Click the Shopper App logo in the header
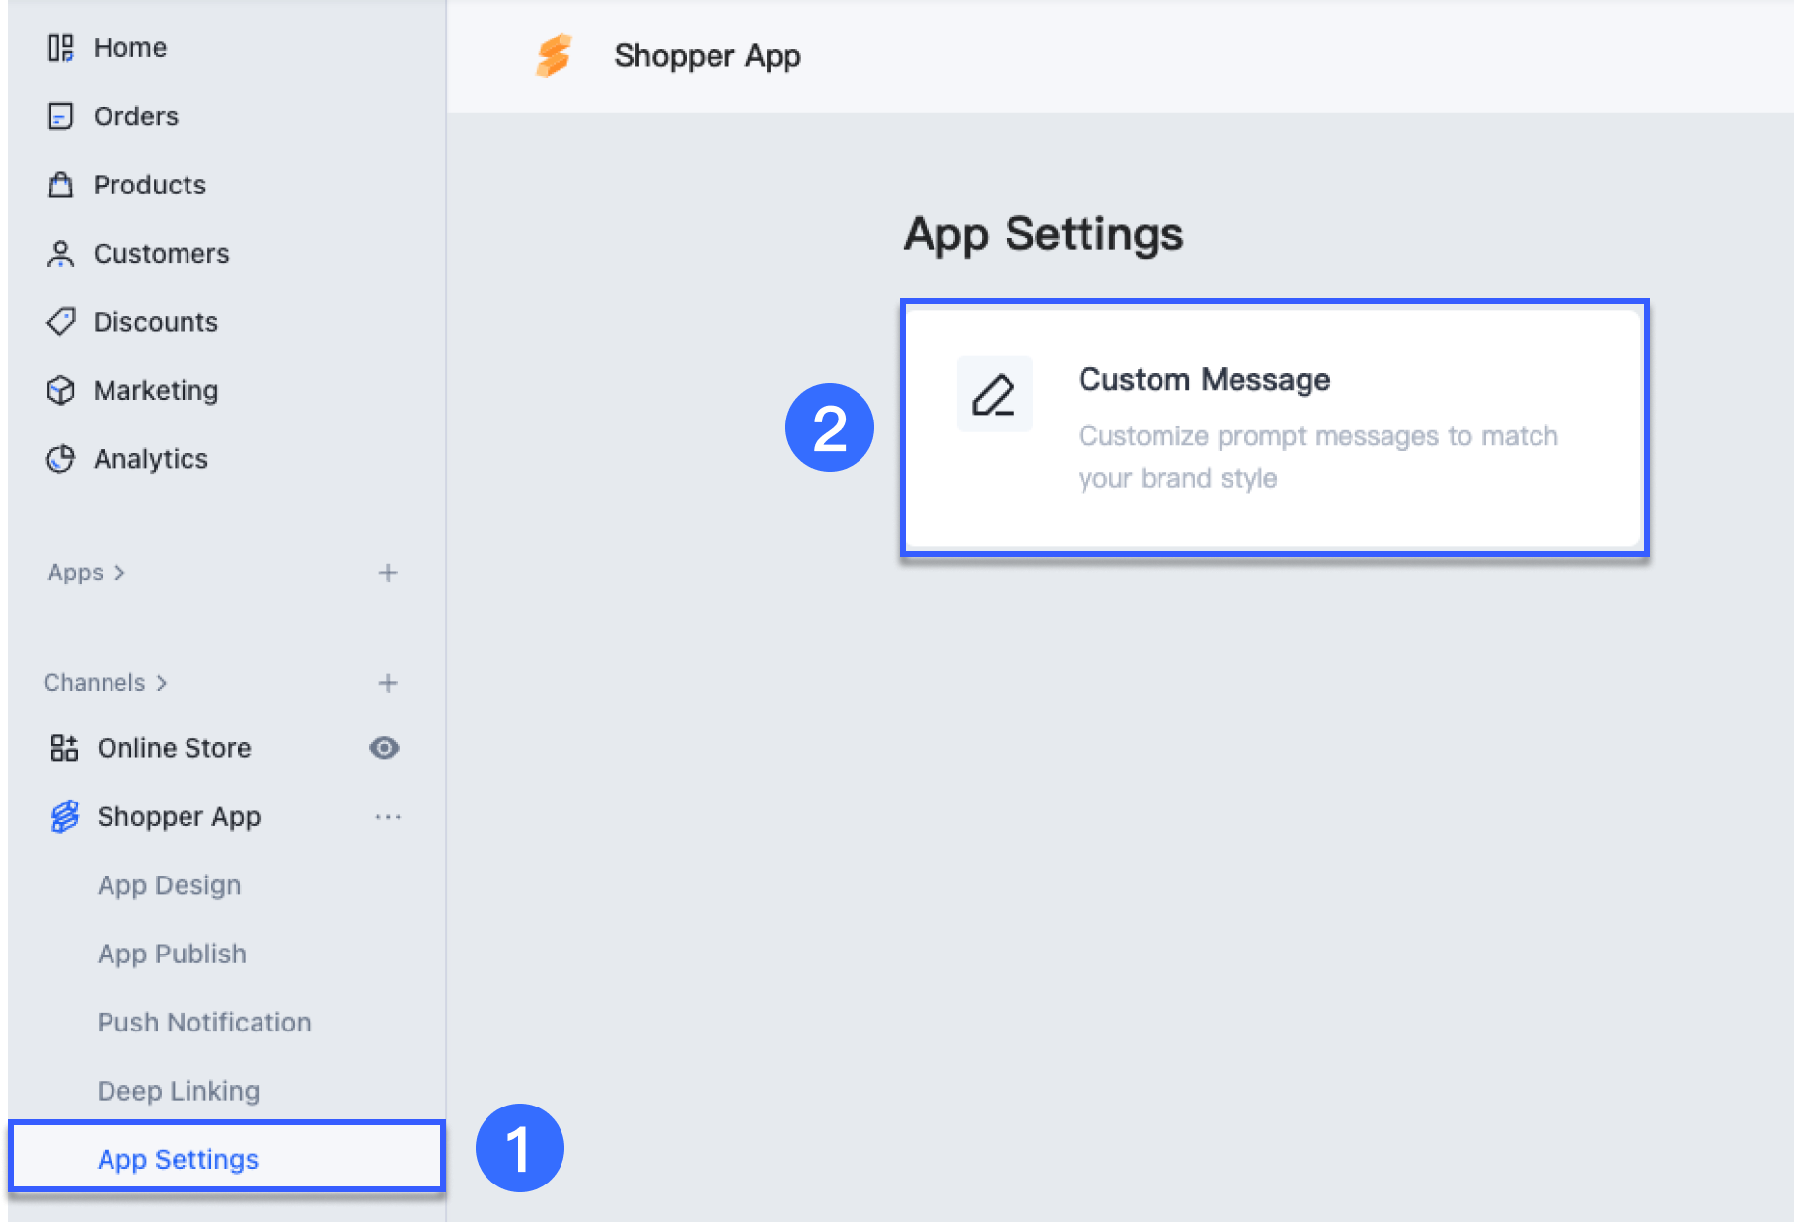The height and width of the screenshot is (1222, 1794). click(554, 56)
